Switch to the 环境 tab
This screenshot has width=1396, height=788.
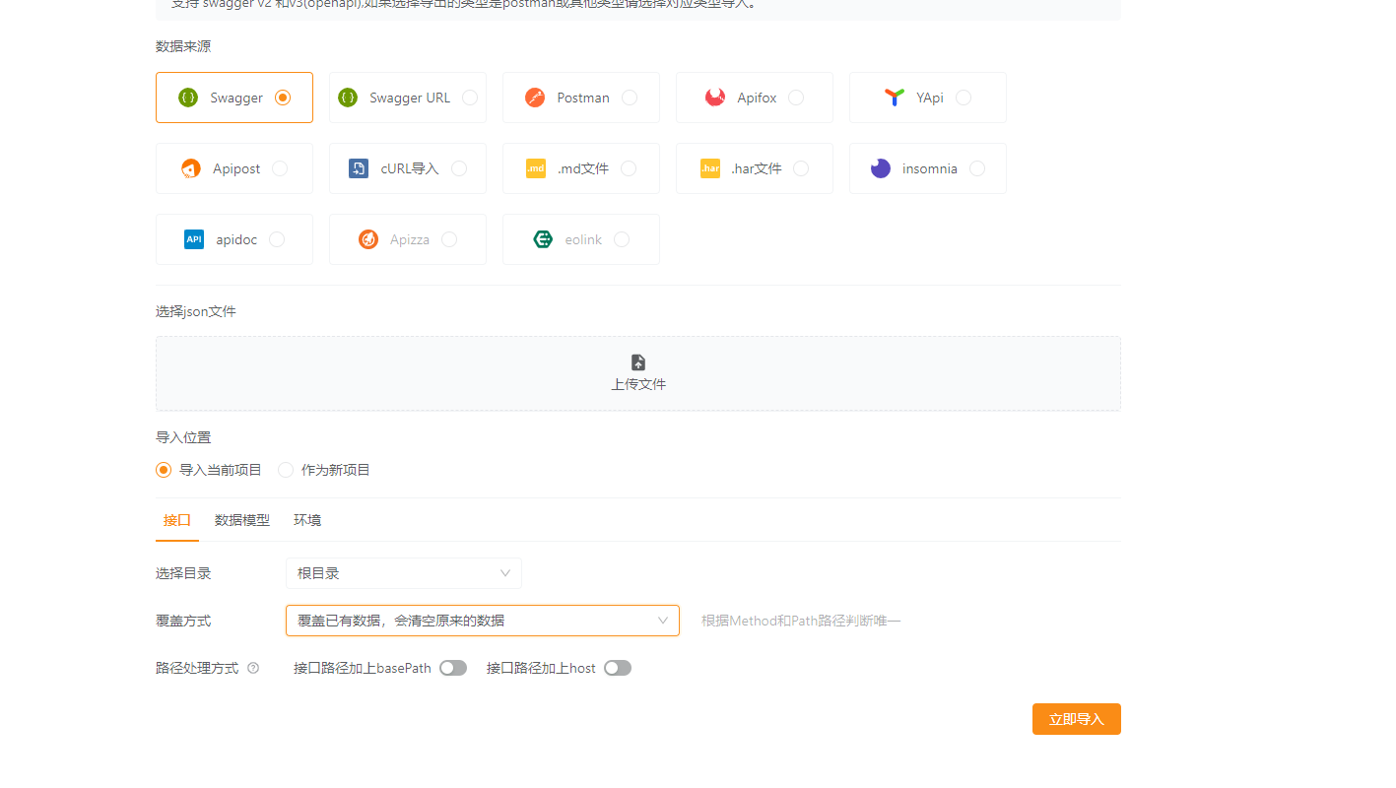point(306,519)
